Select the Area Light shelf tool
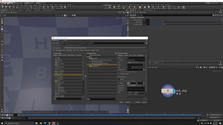The width and height of the screenshot is (223, 125). coord(118,7)
